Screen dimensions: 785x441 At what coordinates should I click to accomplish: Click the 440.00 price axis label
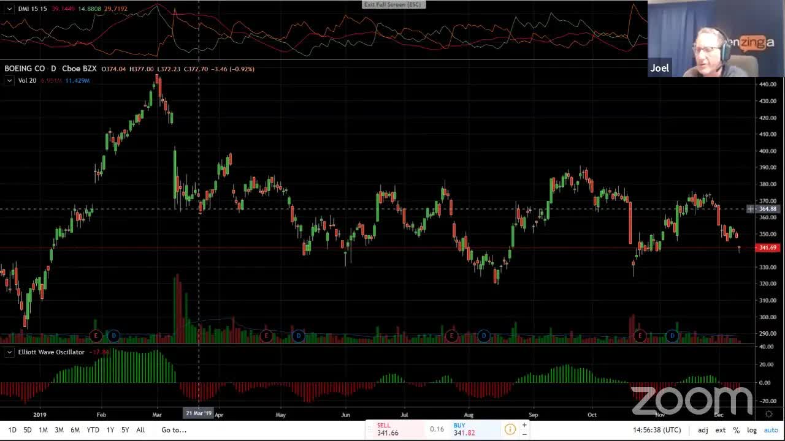(768, 84)
